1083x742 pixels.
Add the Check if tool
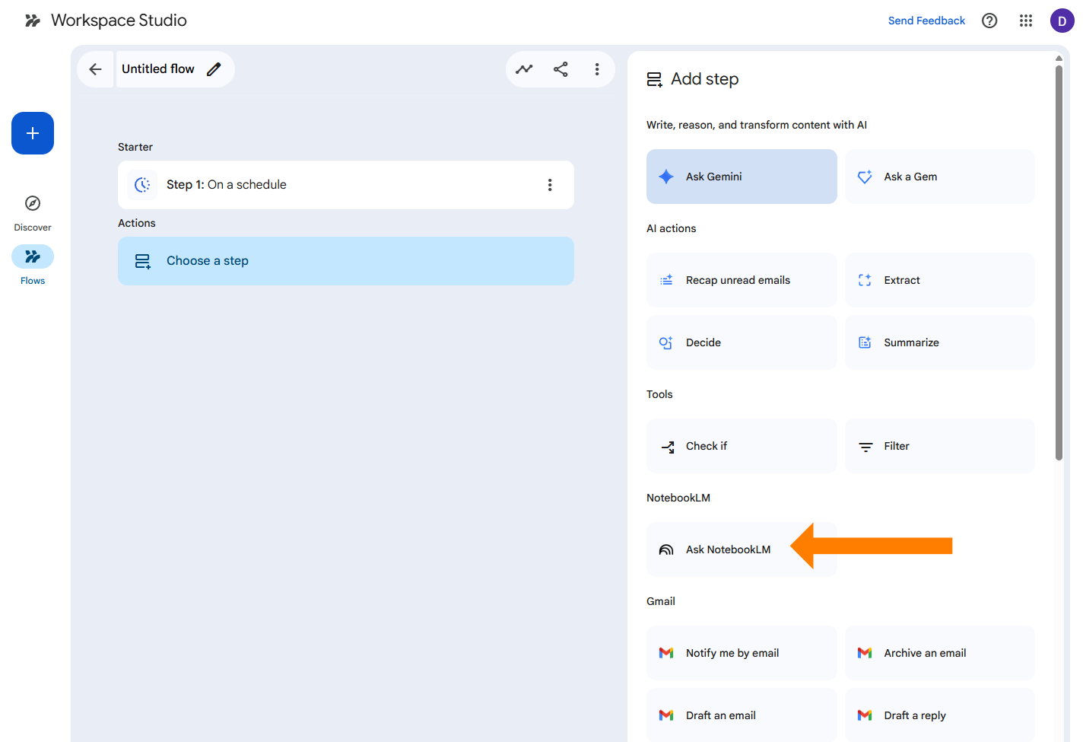(742, 446)
